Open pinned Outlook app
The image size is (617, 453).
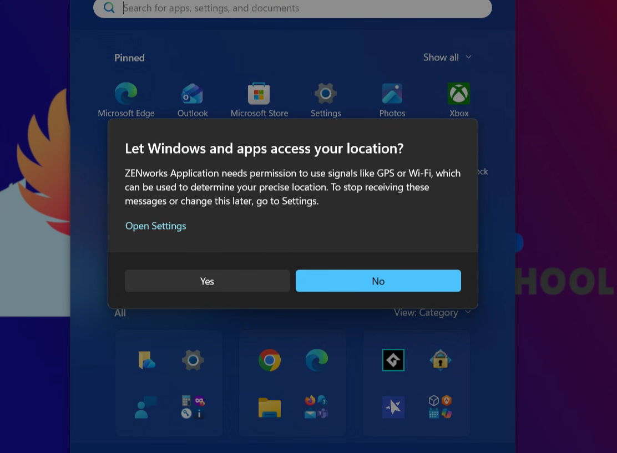[x=193, y=100]
